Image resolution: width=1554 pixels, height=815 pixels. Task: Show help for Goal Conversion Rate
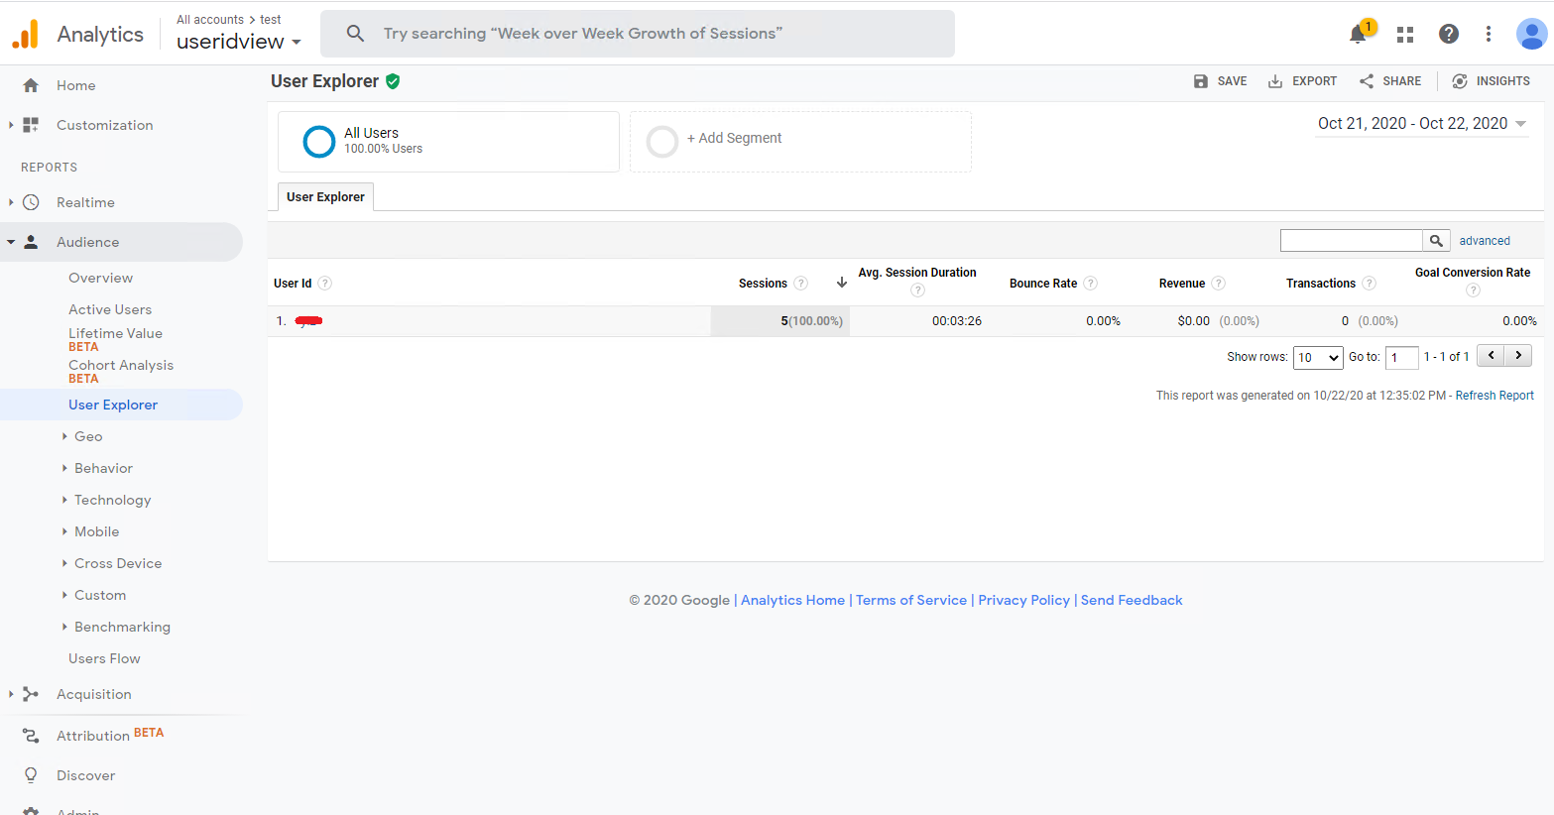coord(1473,291)
